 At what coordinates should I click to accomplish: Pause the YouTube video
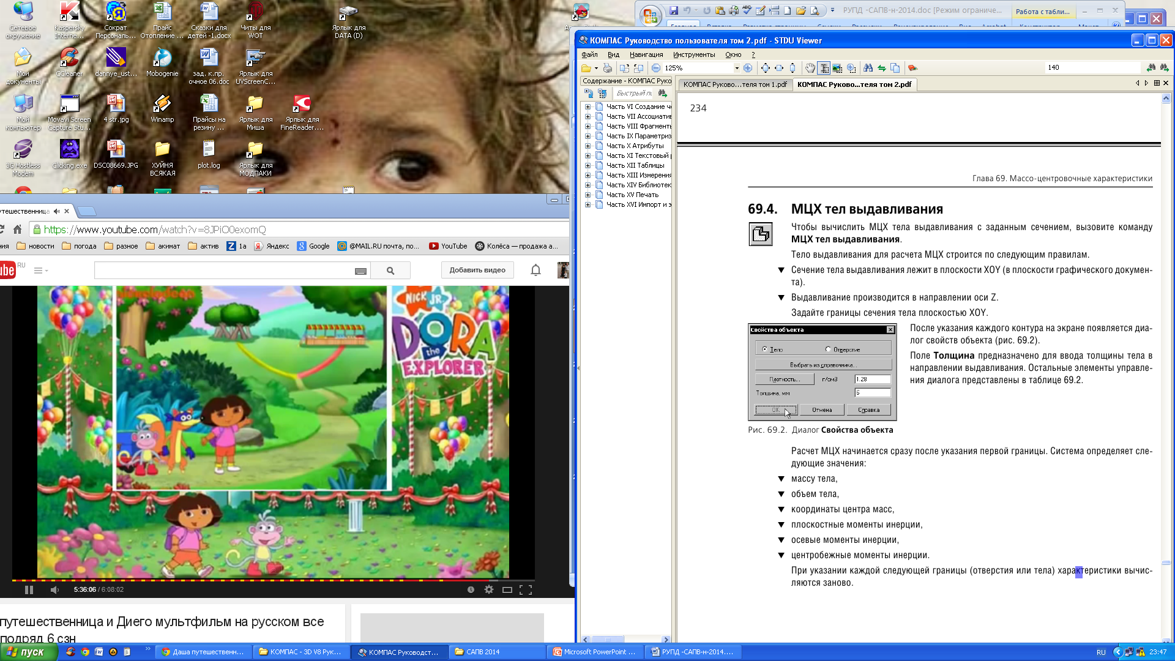[29, 589]
